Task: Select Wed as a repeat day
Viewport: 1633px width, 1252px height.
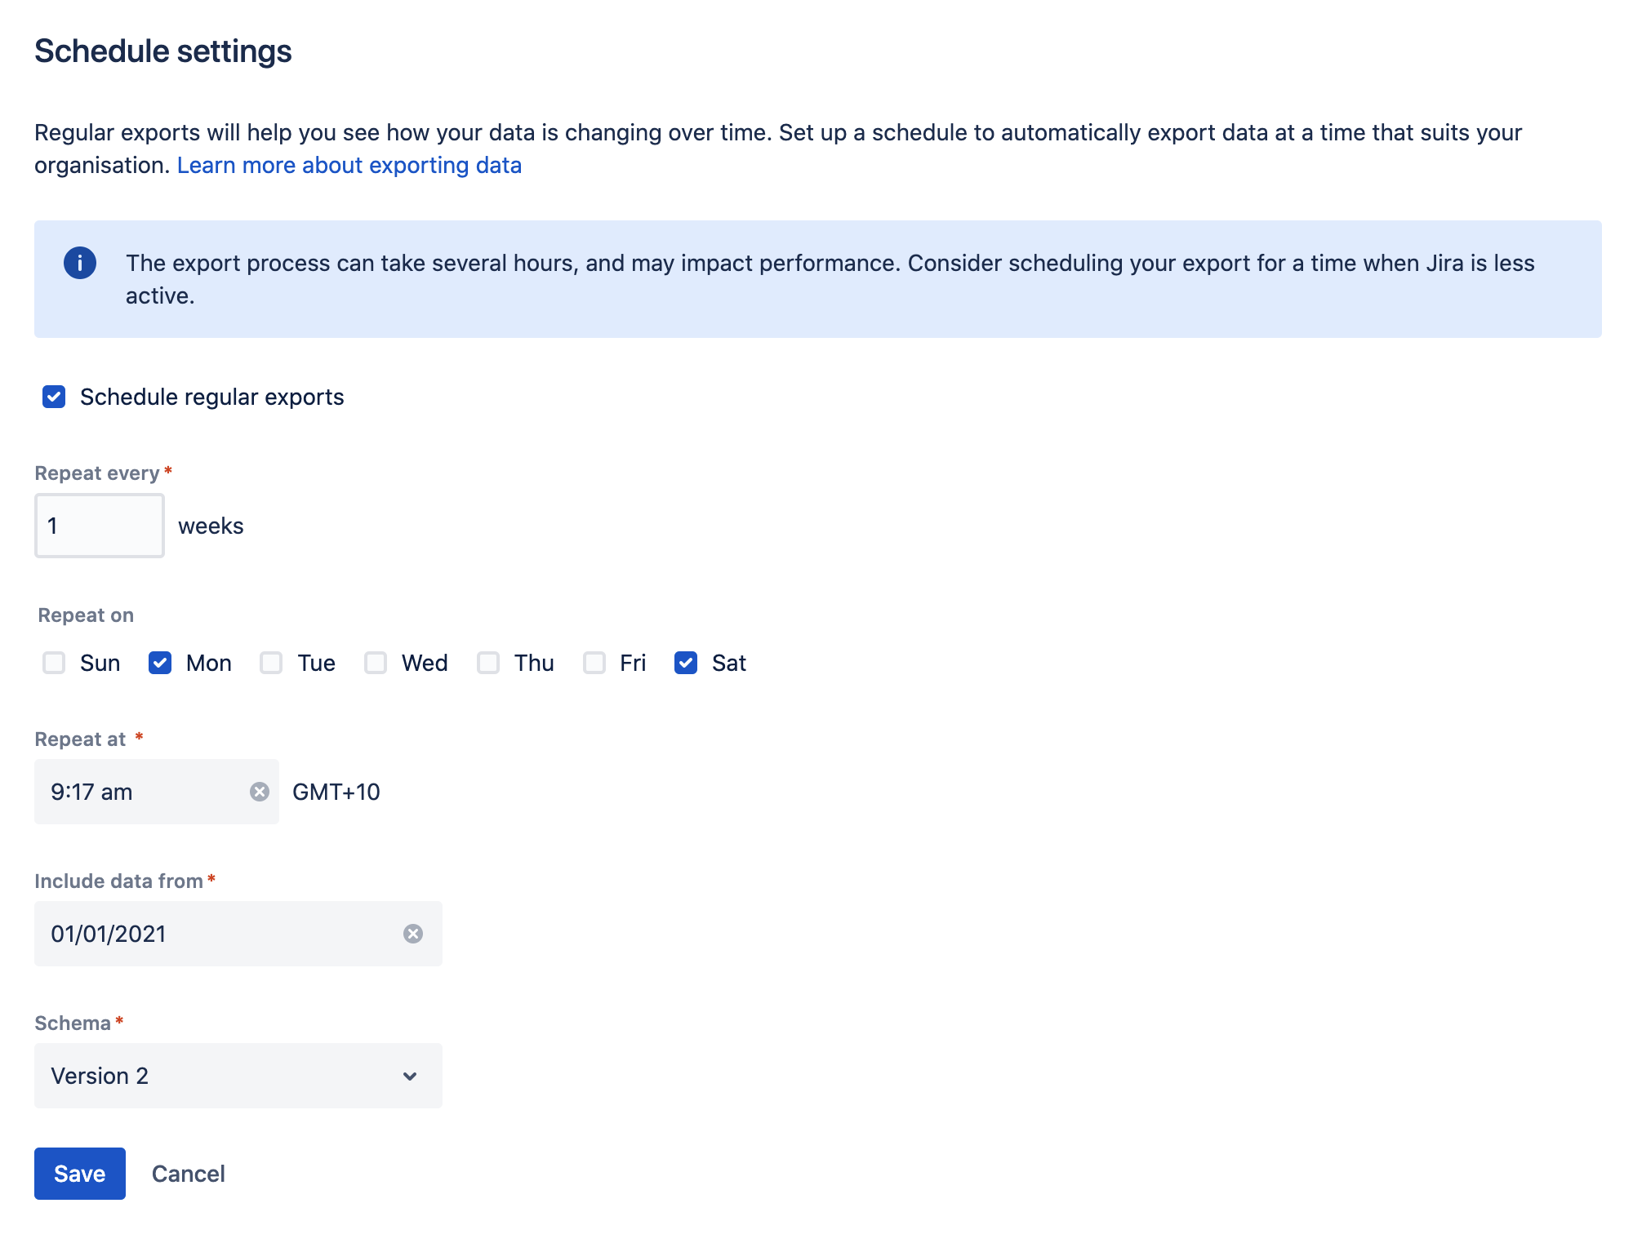Action: coord(376,663)
